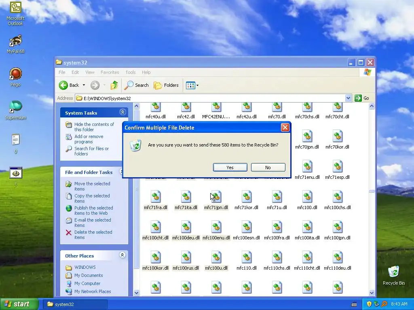Open the Search pane from toolbar
This screenshot has height=310, width=414.
click(x=137, y=85)
